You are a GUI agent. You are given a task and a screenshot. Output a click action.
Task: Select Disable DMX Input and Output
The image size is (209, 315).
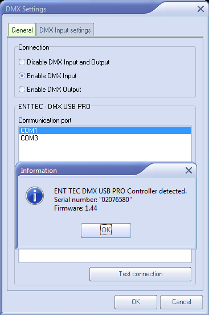[64, 62]
